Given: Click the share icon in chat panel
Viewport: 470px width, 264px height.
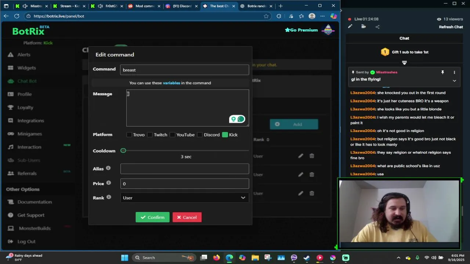Looking at the screenshot, I should (377, 26).
